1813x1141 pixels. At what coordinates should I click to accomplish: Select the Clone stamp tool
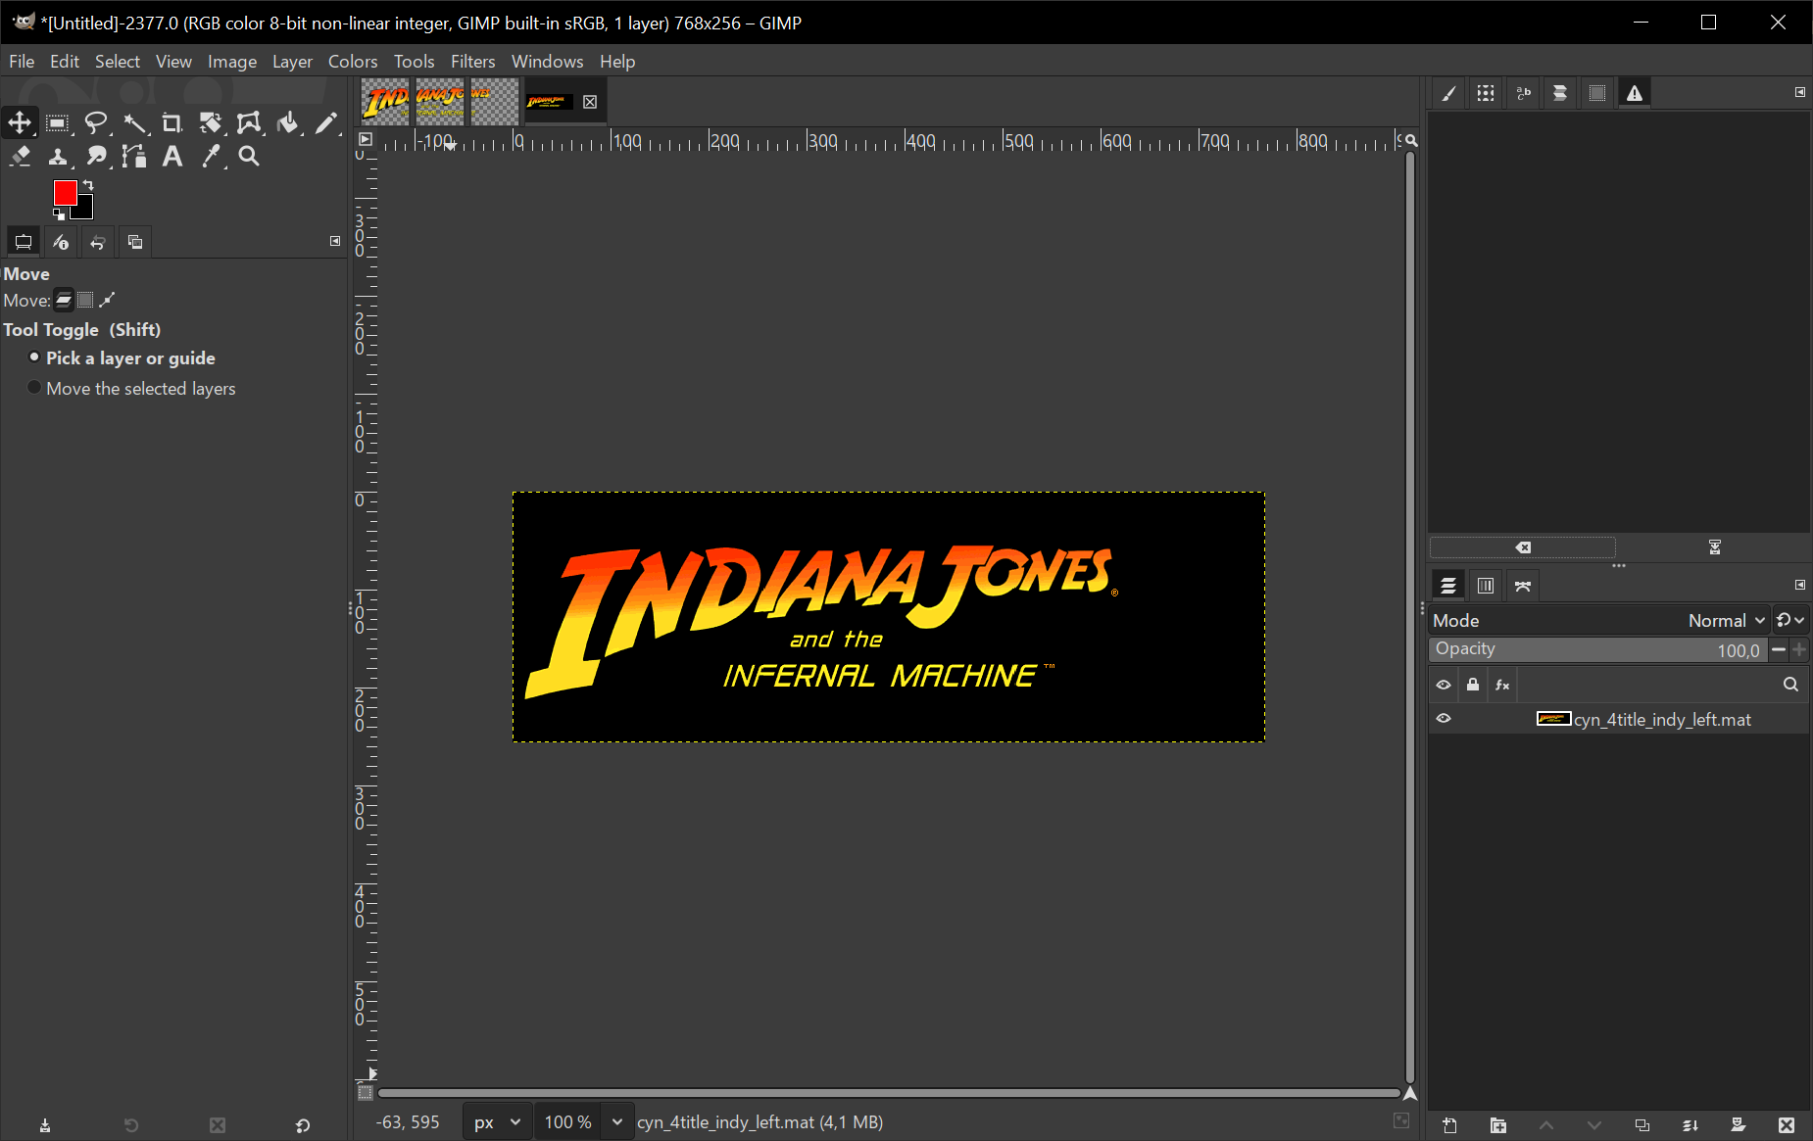point(57,156)
